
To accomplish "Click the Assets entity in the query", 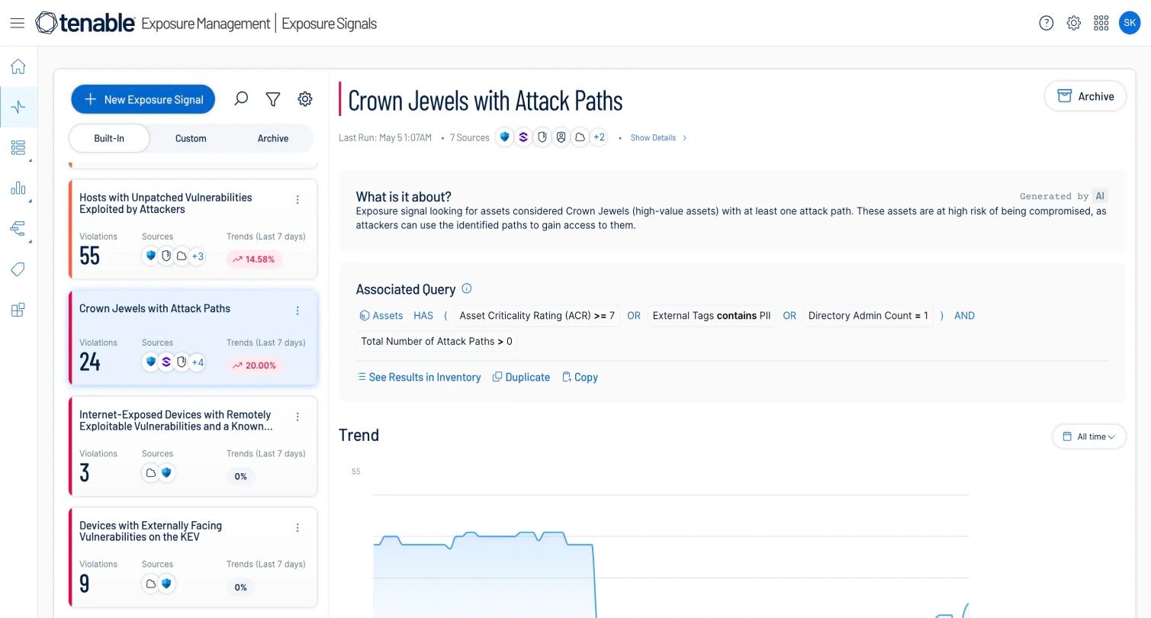I will pos(381,316).
